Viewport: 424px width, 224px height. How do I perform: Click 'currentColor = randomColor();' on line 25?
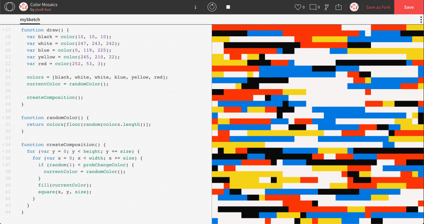click(67, 84)
